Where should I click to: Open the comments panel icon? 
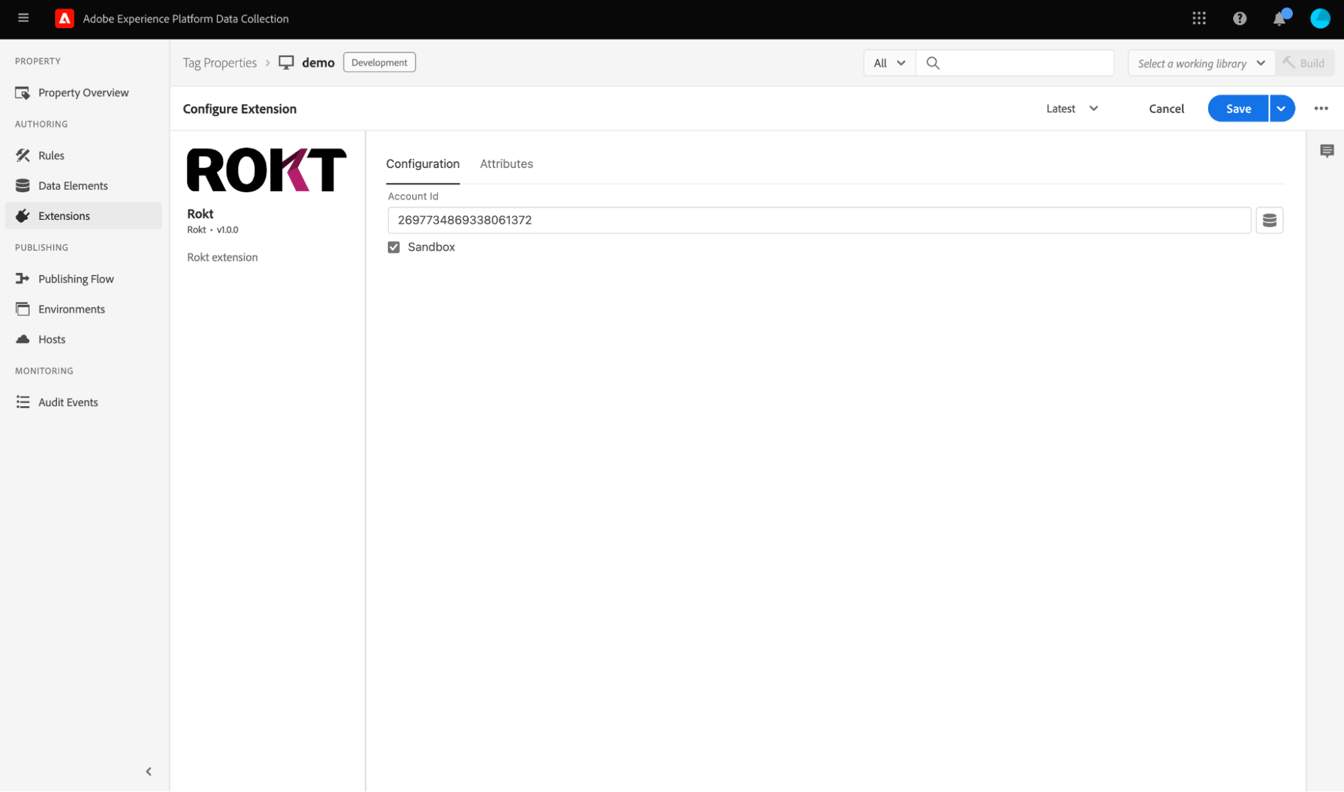point(1327,151)
